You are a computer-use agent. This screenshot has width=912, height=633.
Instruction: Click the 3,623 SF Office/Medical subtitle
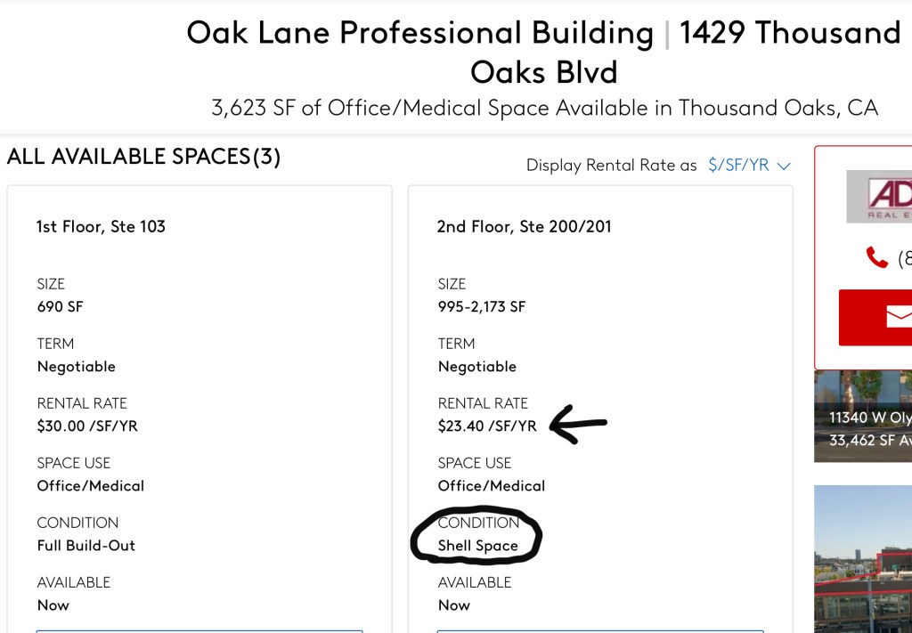pos(544,109)
